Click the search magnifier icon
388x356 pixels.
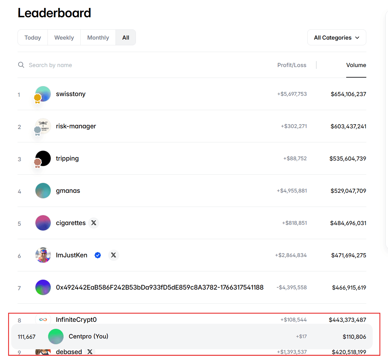[x=21, y=65]
